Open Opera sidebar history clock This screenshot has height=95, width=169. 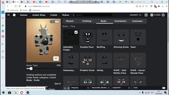point(3,57)
